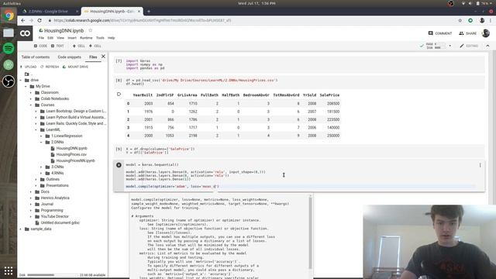Bookmark this page with the star
This screenshot has width=496, height=279.
(460, 20)
